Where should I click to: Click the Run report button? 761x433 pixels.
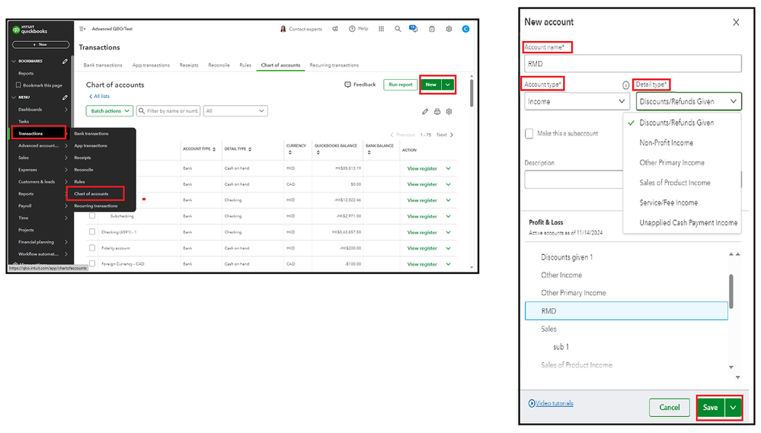[401, 85]
